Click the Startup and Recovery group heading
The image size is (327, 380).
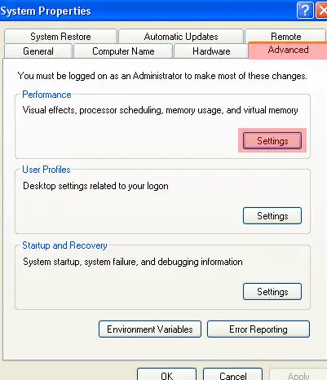64,245
